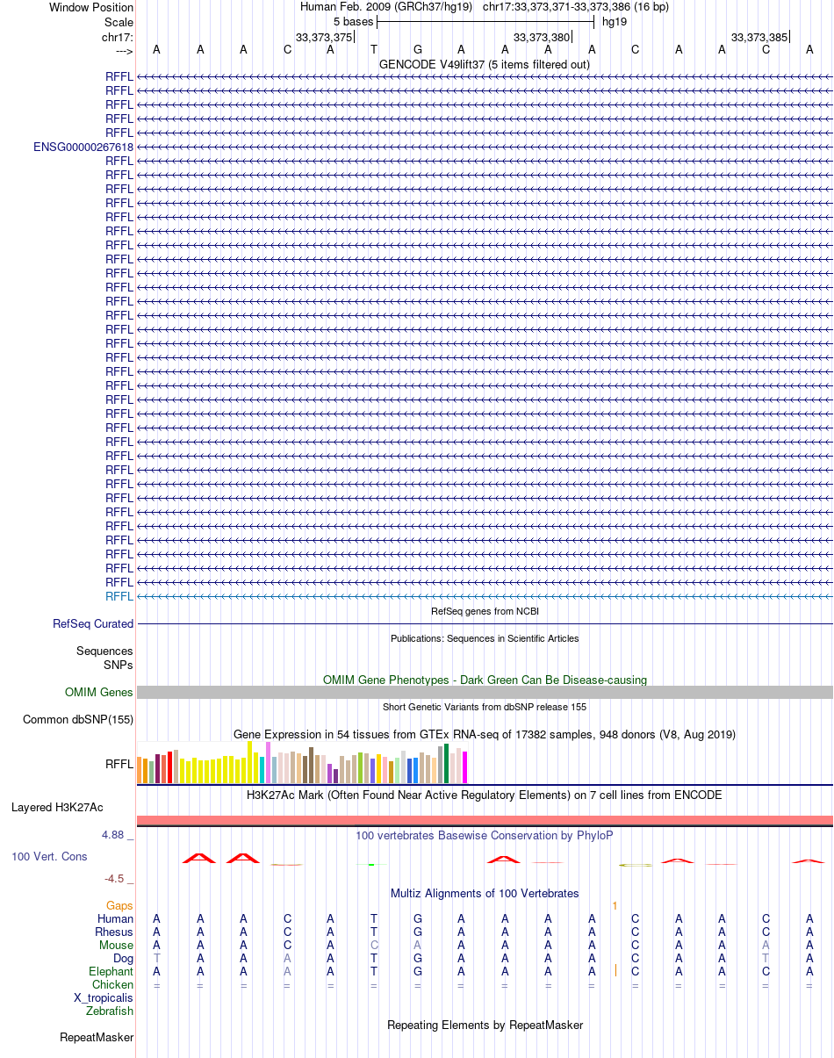834x1058 pixels.
Task: Open Publications: Sequences in Scientific Articles title
Action: coord(485,638)
